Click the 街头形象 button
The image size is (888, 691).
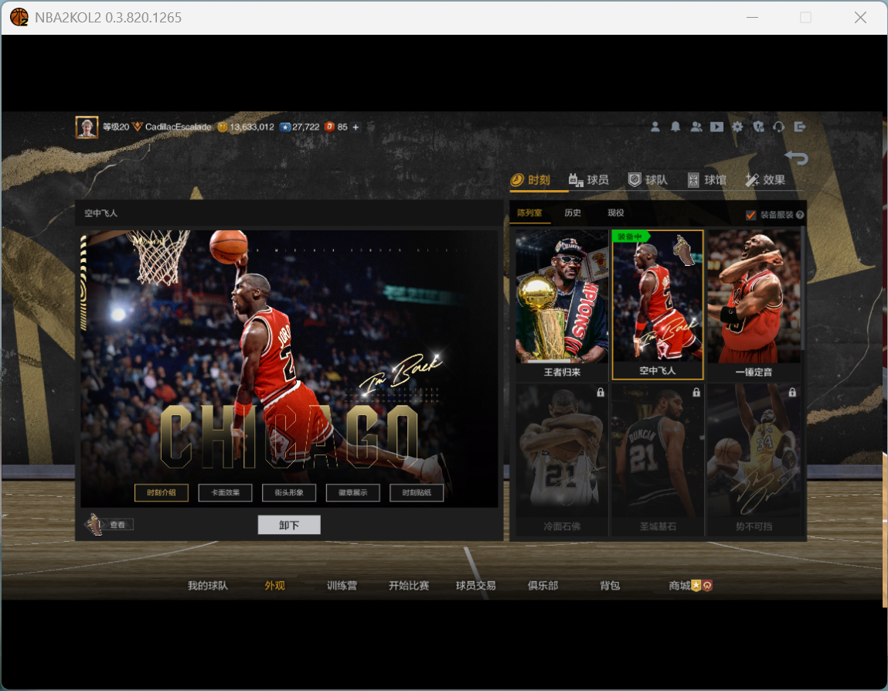click(x=289, y=493)
